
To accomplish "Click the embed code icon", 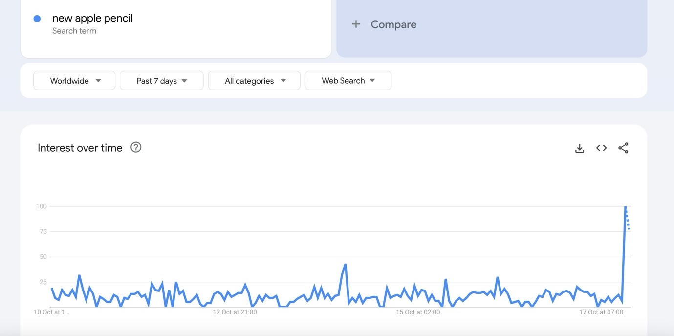I will (601, 148).
